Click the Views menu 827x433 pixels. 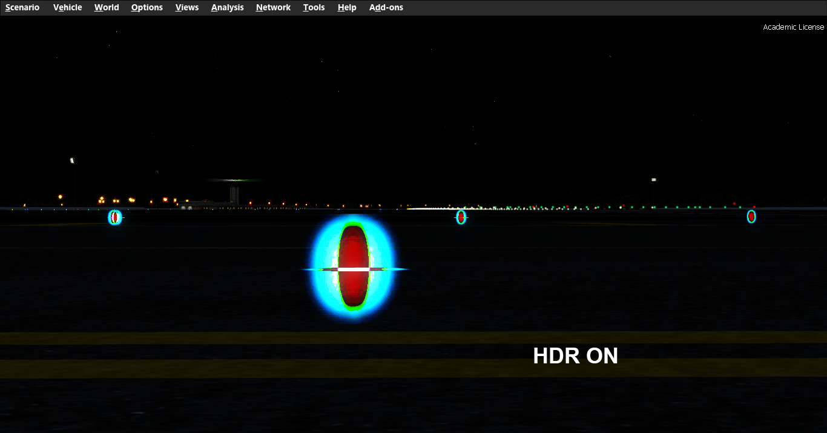click(x=187, y=7)
